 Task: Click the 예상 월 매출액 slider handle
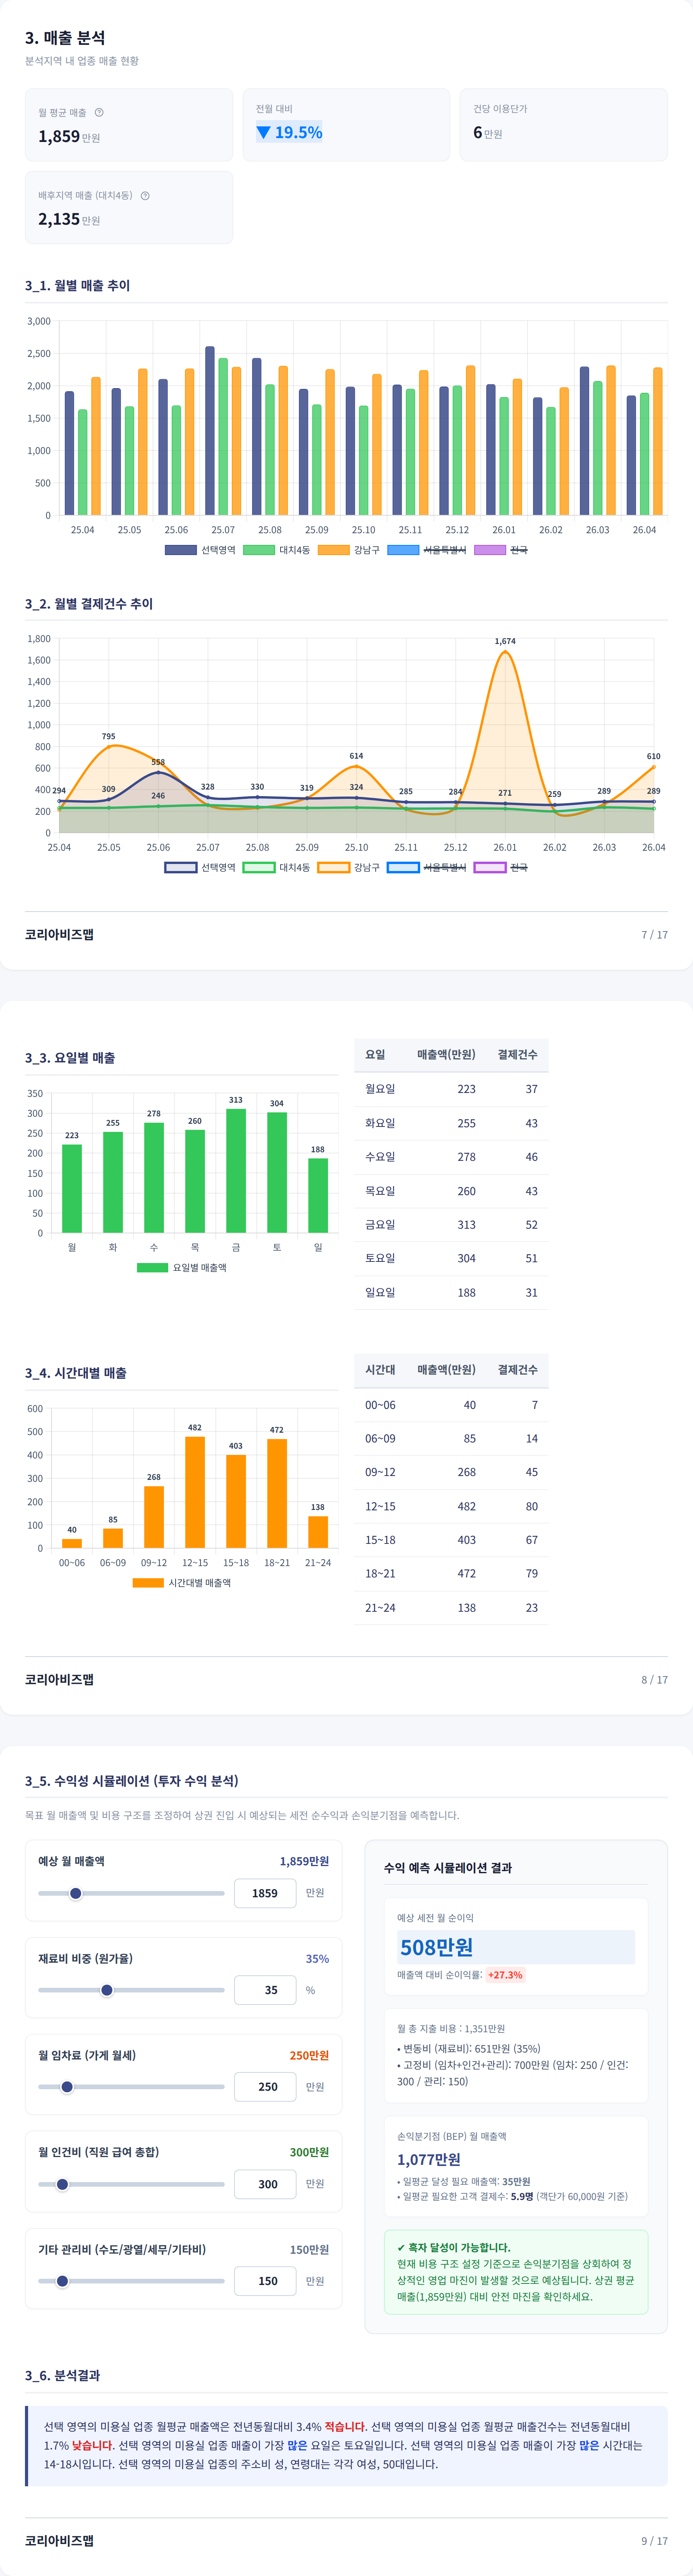(75, 1893)
